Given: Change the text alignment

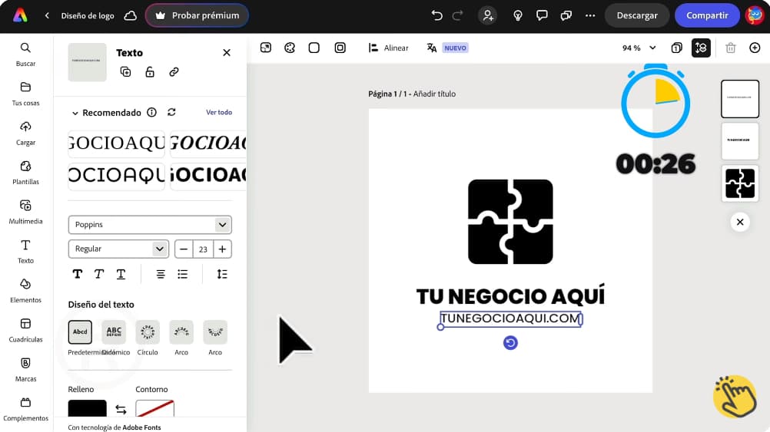Looking at the screenshot, I should (x=161, y=274).
